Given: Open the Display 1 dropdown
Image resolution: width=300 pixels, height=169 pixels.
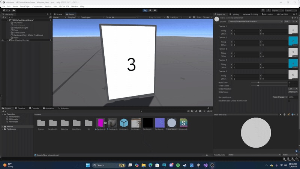Looking at the screenshot, I should click(73, 17).
